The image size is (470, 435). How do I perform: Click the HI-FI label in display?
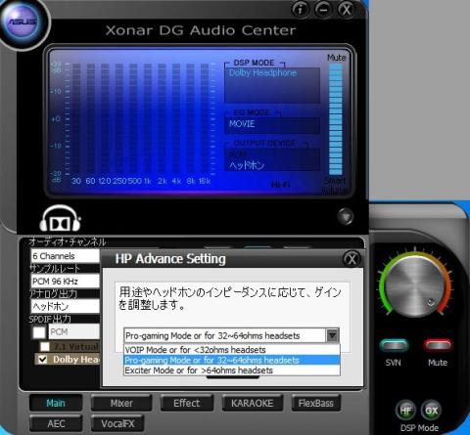[x=281, y=185]
